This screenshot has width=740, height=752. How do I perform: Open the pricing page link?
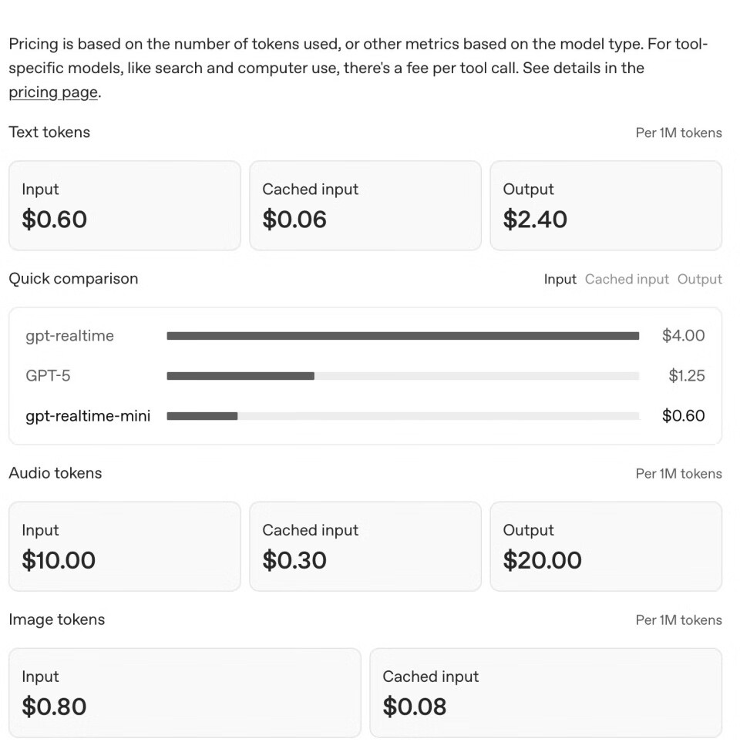click(x=52, y=93)
